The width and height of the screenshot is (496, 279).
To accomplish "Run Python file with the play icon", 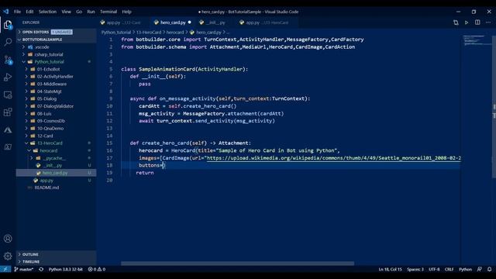I will pyautogui.click(x=467, y=22).
